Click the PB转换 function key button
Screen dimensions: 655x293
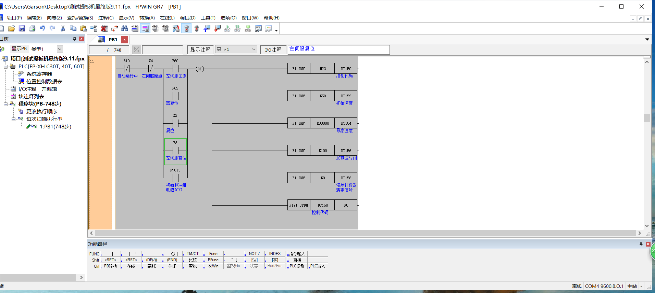click(110, 266)
